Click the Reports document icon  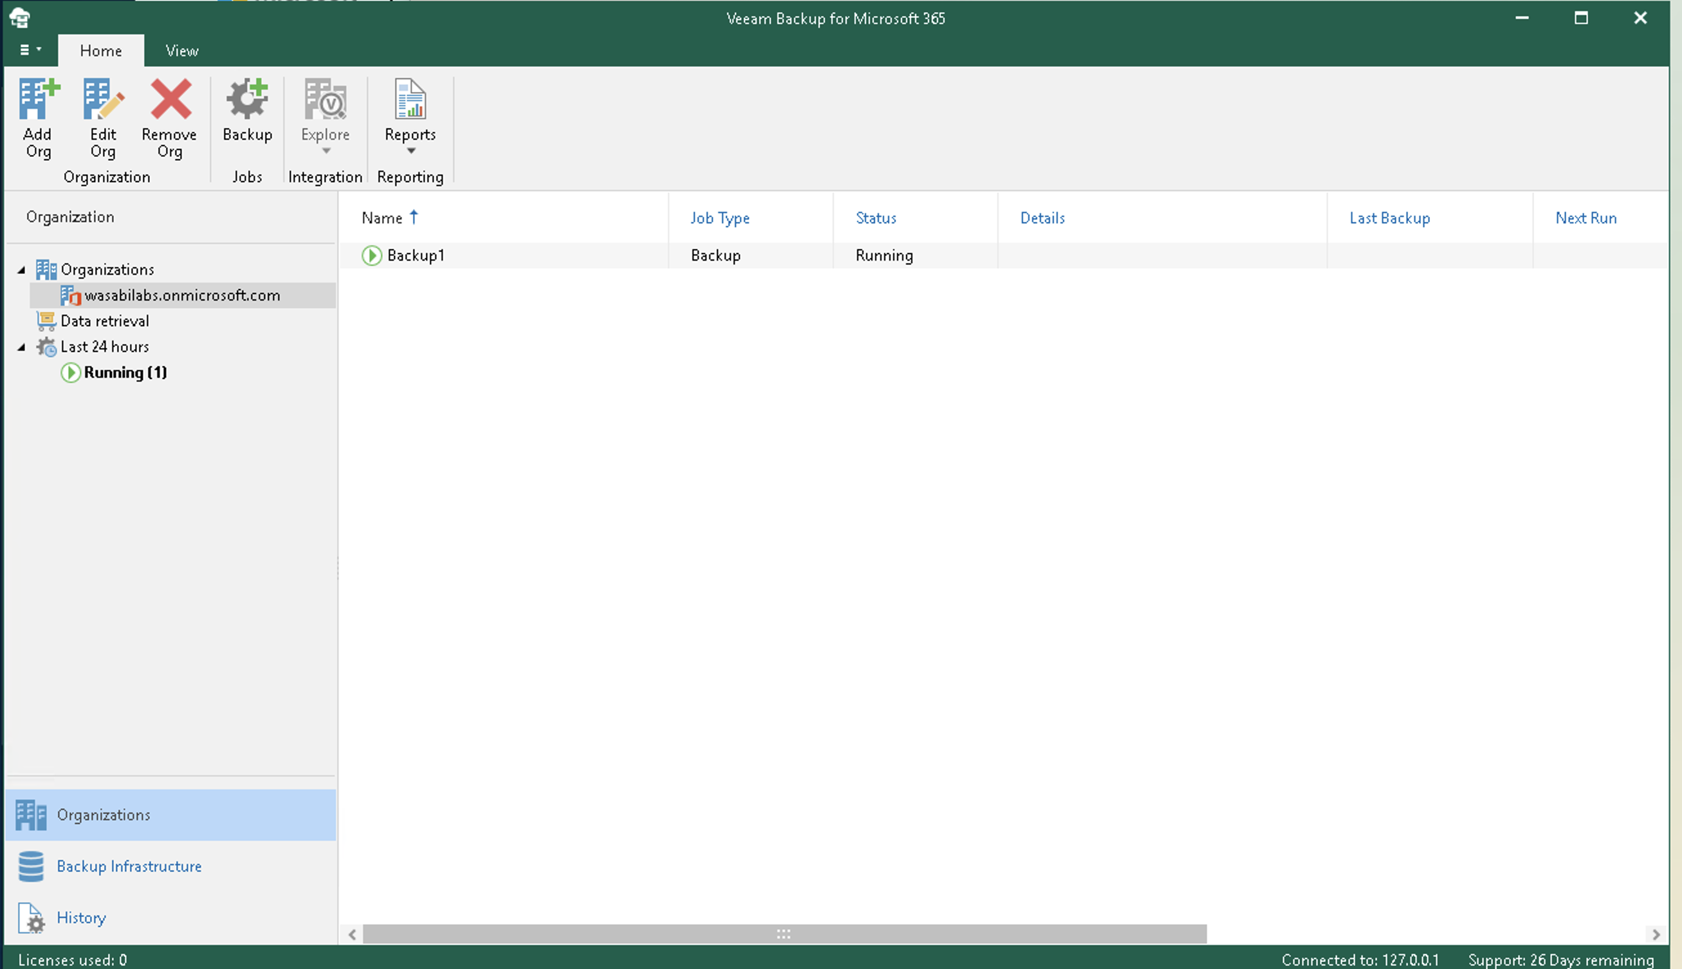click(410, 98)
